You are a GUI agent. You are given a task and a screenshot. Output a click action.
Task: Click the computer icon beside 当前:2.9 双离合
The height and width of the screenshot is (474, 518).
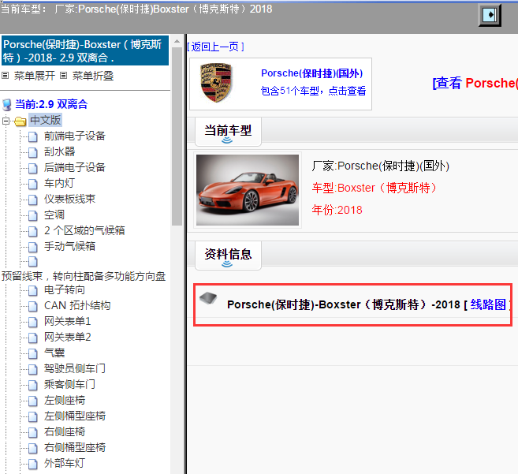(6, 104)
